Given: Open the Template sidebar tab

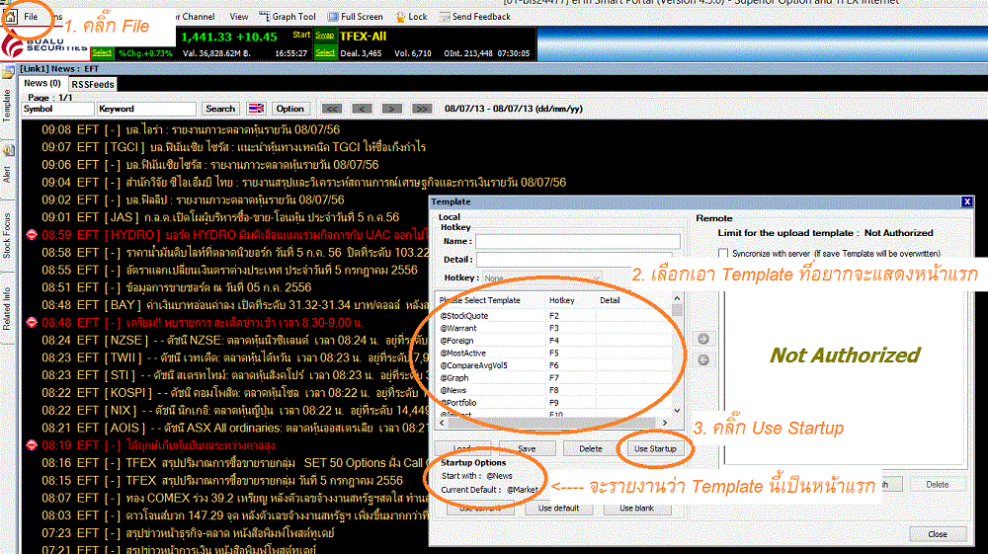Looking at the screenshot, I should [7, 106].
